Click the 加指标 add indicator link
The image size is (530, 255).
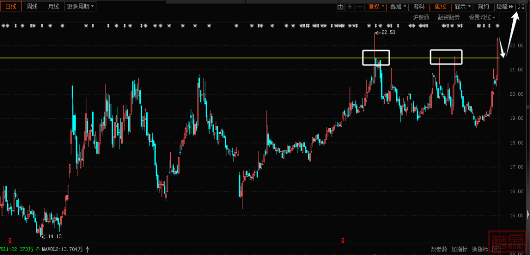459,250
